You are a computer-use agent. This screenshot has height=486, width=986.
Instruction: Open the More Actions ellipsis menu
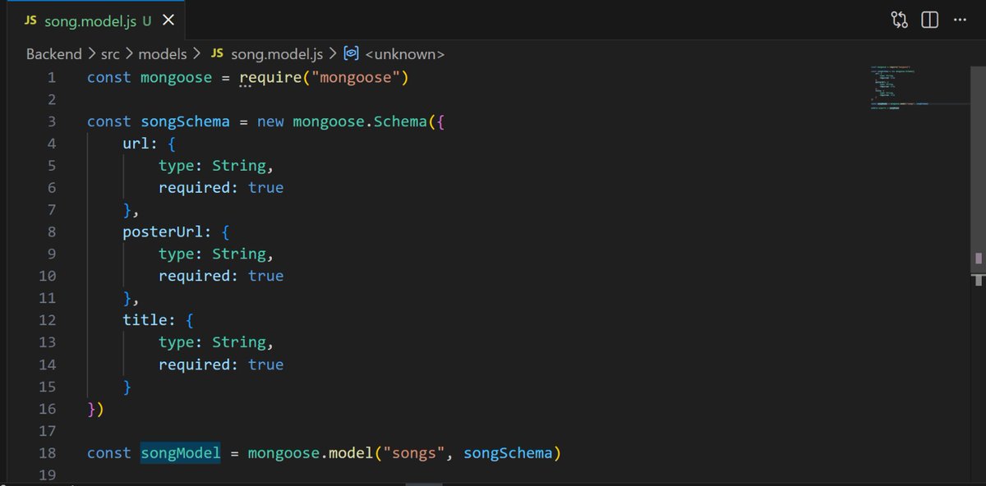point(960,21)
